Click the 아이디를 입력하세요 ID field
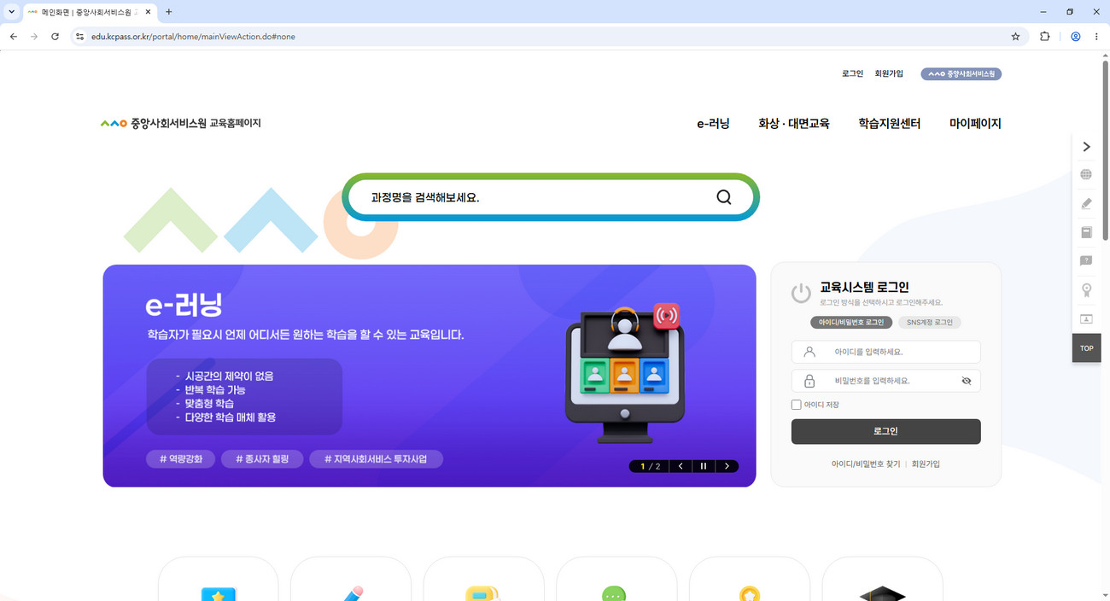This screenshot has width=1110, height=601. (886, 352)
